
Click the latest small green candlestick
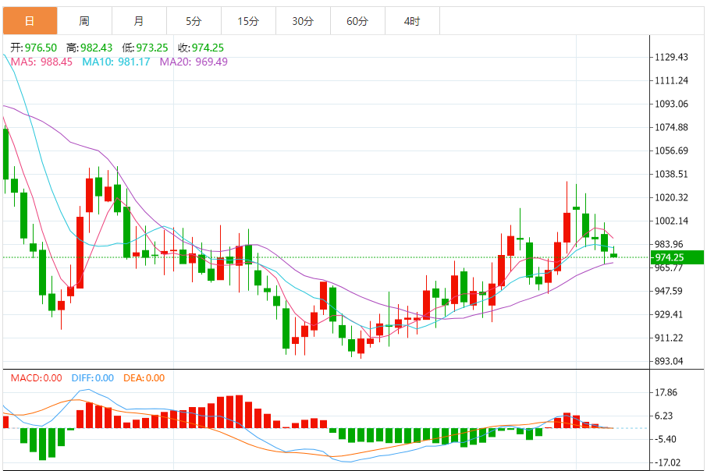click(x=613, y=256)
